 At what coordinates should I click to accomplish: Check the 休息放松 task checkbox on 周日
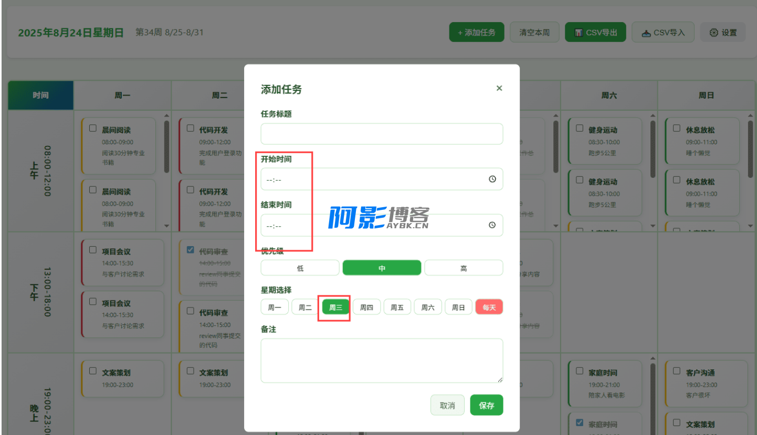point(677,128)
